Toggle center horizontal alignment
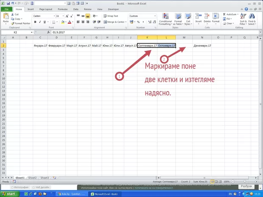Screen dimensions: 263x197 pos(83,22)
